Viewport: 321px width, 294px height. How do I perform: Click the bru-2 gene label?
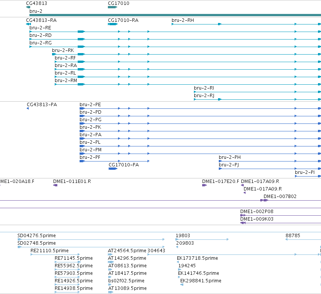[x=36, y=11]
